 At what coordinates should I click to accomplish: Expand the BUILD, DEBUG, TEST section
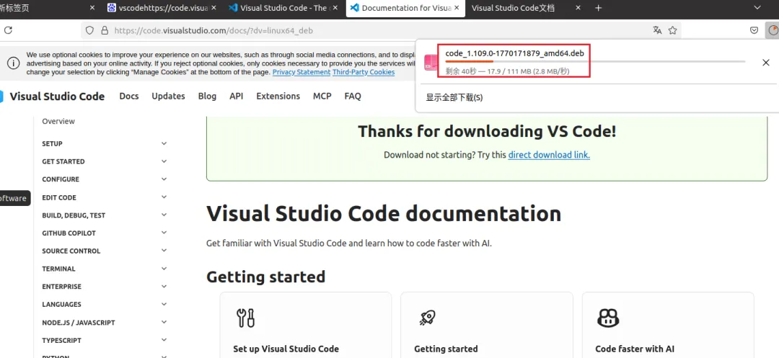(105, 215)
